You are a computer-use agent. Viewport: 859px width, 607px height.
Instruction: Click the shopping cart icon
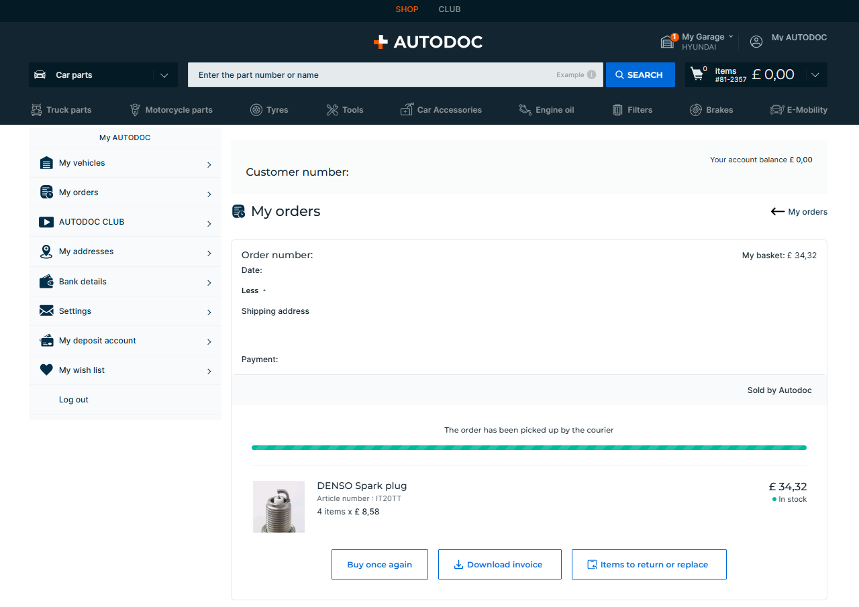pyautogui.click(x=698, y=74)
